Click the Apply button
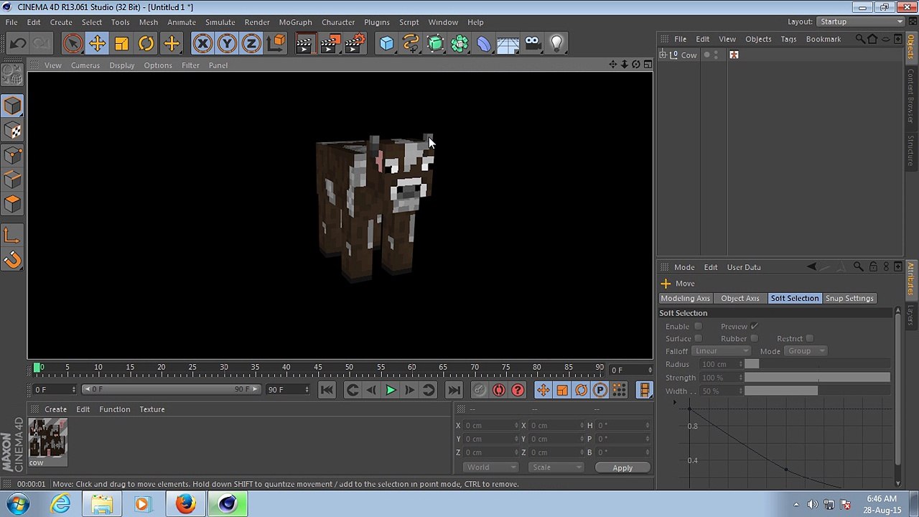 click(x=622, y=468)
